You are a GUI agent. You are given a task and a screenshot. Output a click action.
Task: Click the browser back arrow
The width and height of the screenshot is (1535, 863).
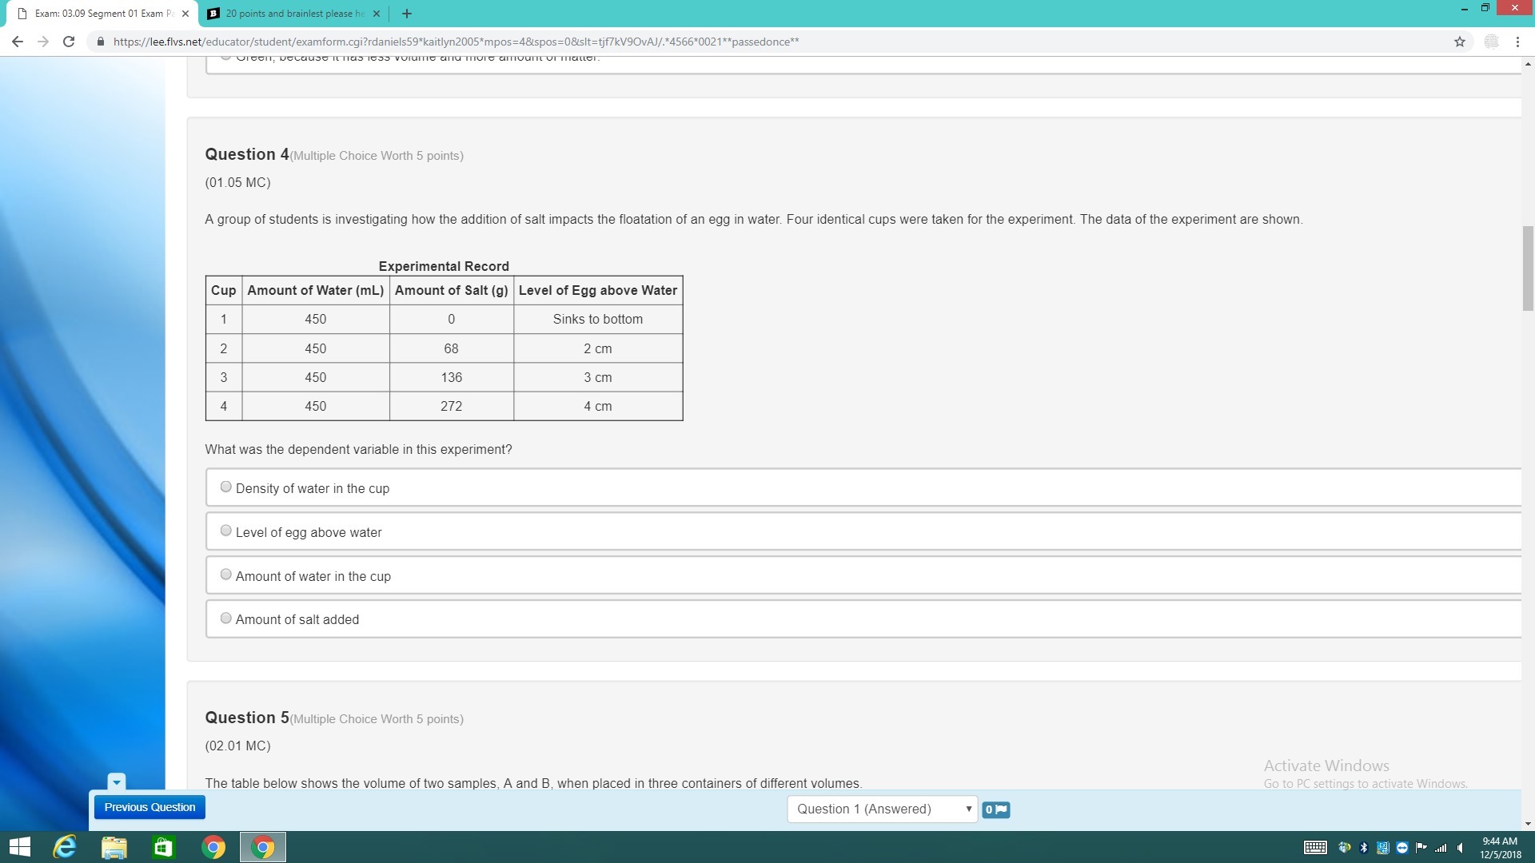(x=18, y=42)
